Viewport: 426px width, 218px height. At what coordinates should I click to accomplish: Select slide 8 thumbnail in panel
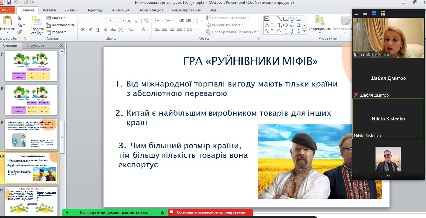click(x=31, y=100)
